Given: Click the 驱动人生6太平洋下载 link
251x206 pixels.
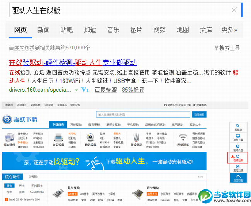Looking at the screenshot, I should (x=177, y=105).
